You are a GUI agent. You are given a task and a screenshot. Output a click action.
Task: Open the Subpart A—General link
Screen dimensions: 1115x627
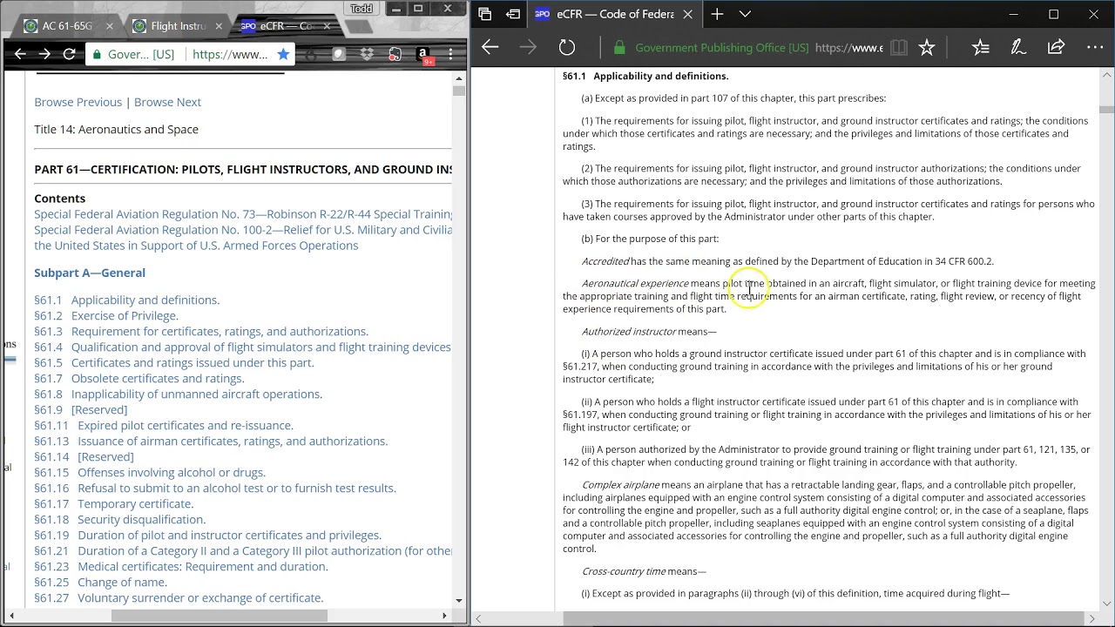click(x=90, y=273)
